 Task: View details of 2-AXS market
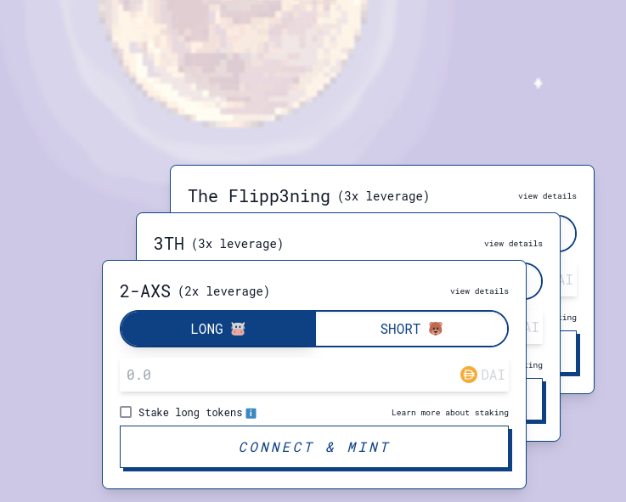(479, 291)
